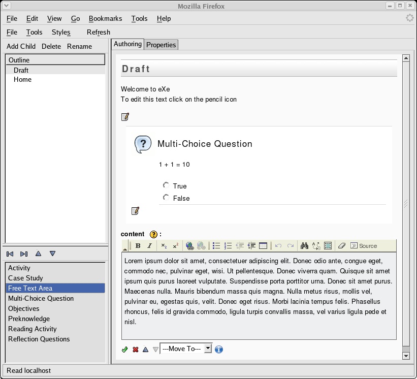Open the Move To dropdown
The width and height of the screenshot is (417, 379).
coord(185,349)
